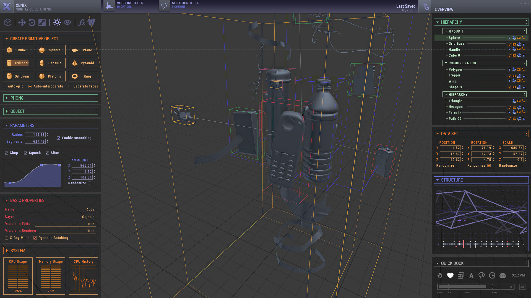The image size is (531, 298).
Task: Click the blue particles icon on Polygon row
Action: pyautogui.click(x=514, y=70)
